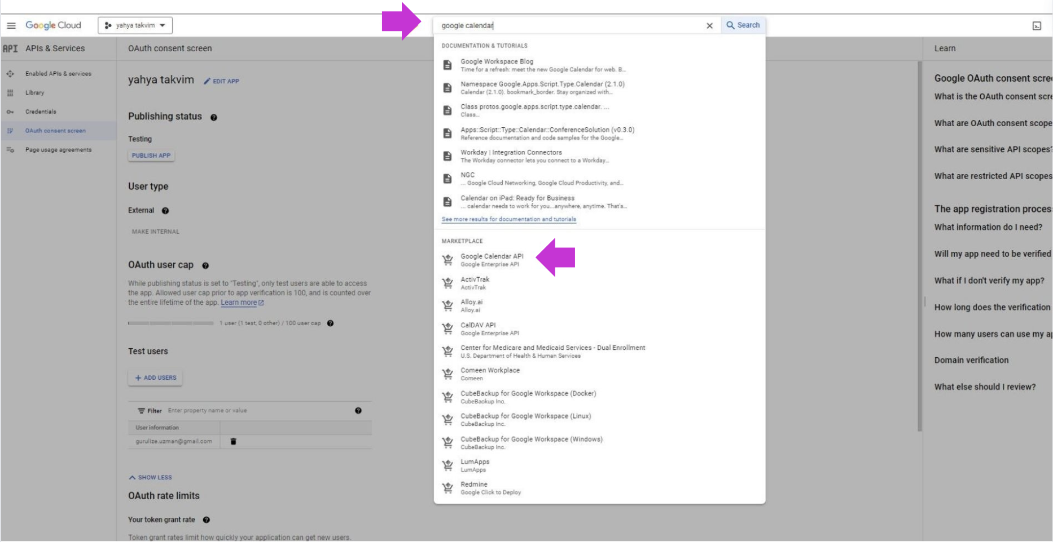Open the main navigation hamburger menu
Screen dimensions: 1053x542
click(x=11, y=25)
